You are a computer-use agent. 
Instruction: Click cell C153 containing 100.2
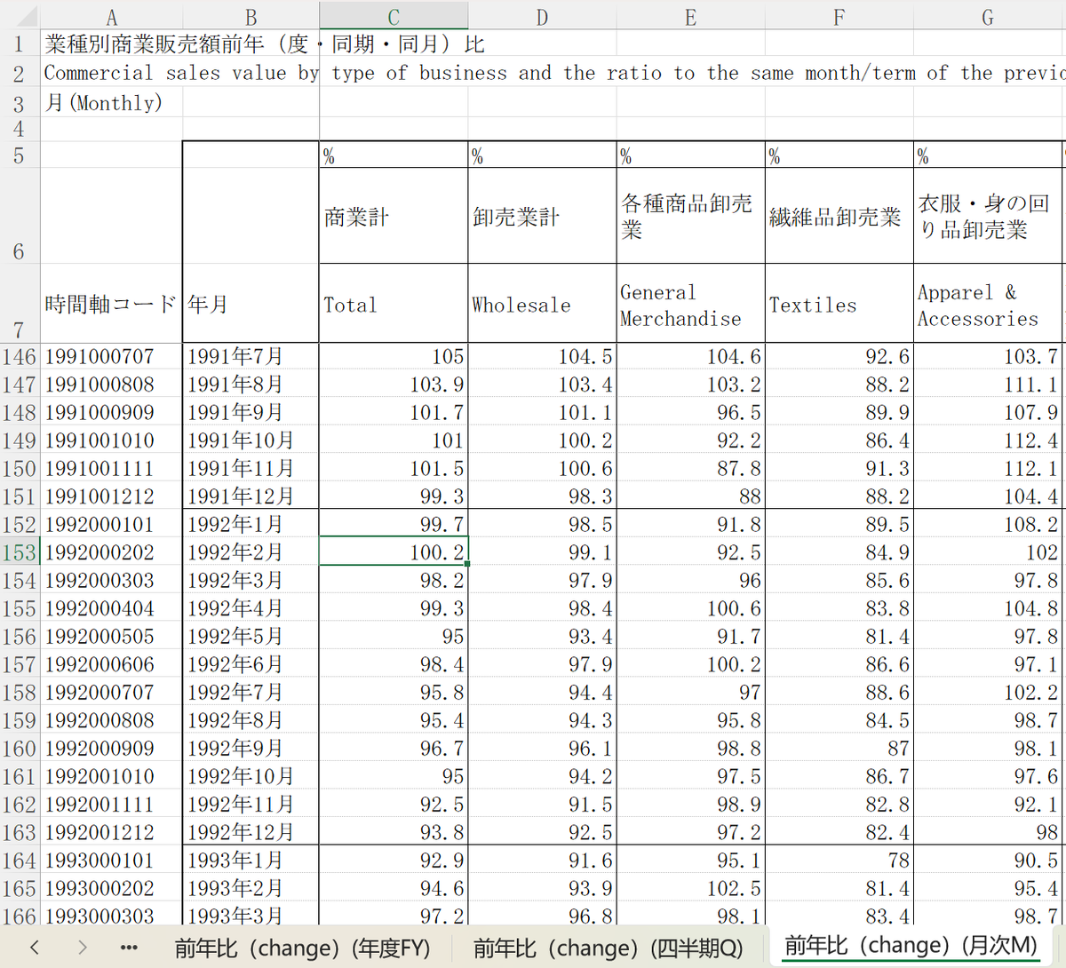click(394, 552)
